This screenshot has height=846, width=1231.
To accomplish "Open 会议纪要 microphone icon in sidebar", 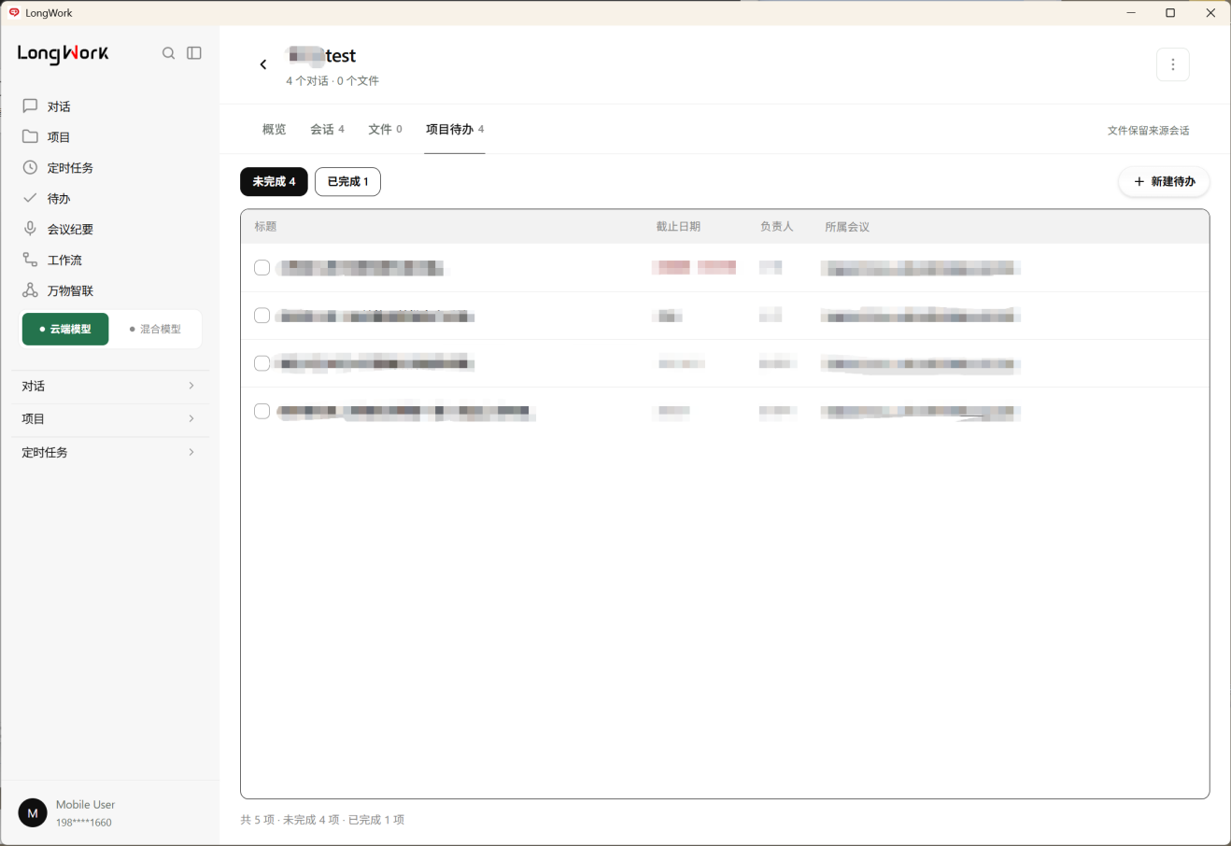I will pos(30,229).
